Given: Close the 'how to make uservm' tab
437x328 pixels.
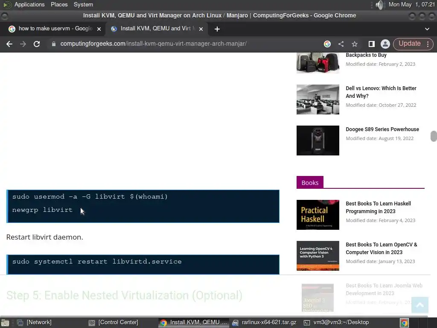Looking at the screenshot, I should [99, 29].
